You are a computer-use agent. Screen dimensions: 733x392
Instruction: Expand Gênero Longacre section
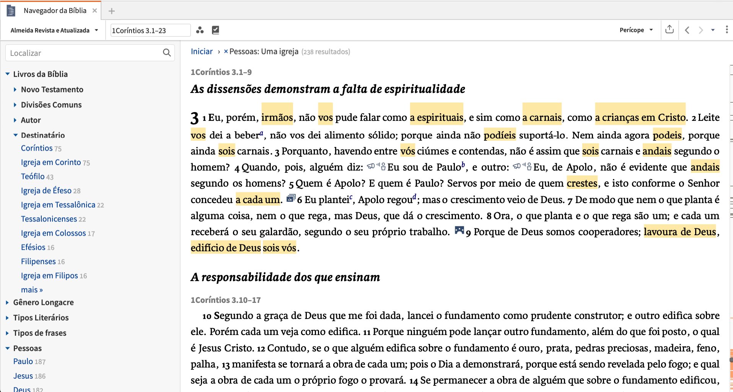tap(7, 303)
